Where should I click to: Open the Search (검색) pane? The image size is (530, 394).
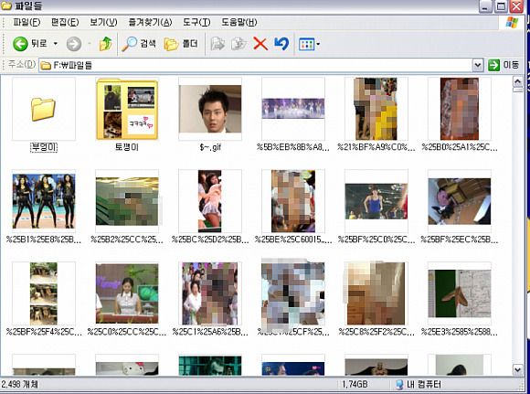[139, 44]
